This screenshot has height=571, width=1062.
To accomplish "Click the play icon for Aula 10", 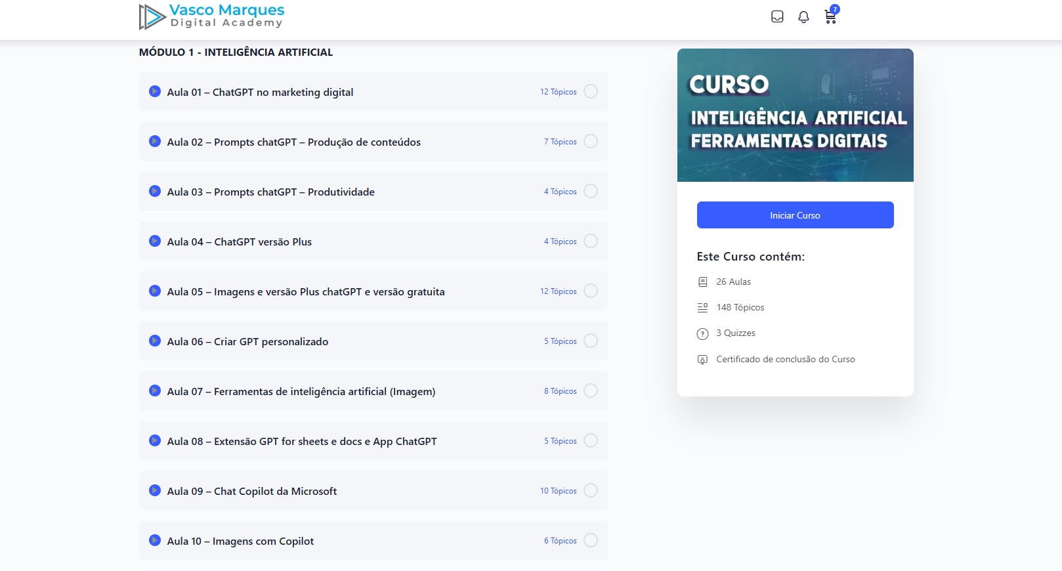I will 155,540.
